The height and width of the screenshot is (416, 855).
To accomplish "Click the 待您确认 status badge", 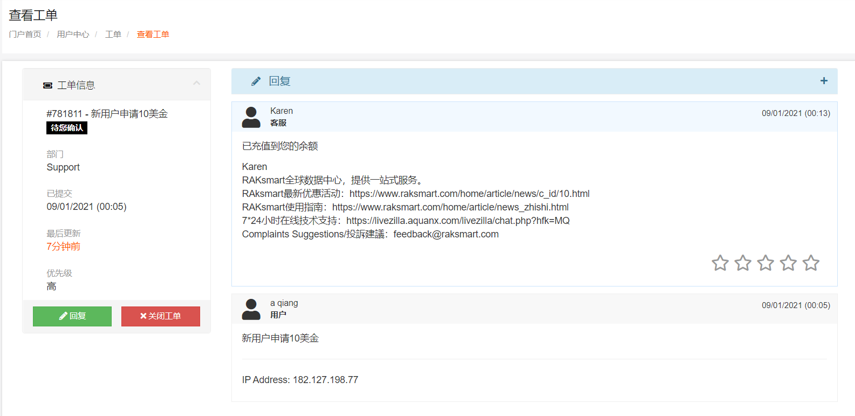I will click(x=67, y=128).
